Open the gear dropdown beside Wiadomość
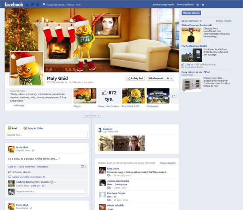Image resolution: width=243 pixels, height=210 pixels. point(170,78)
